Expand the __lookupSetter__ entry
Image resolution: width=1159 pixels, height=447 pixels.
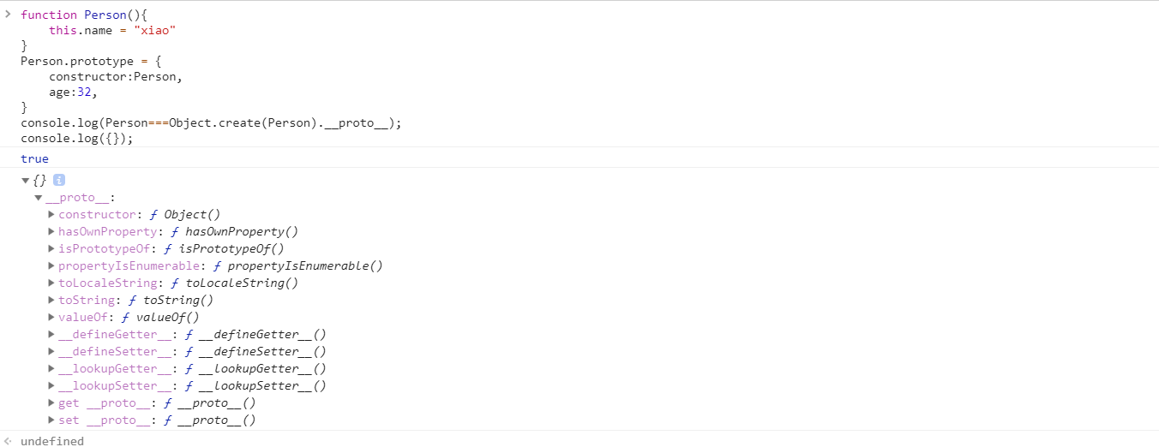coord(51,386)
